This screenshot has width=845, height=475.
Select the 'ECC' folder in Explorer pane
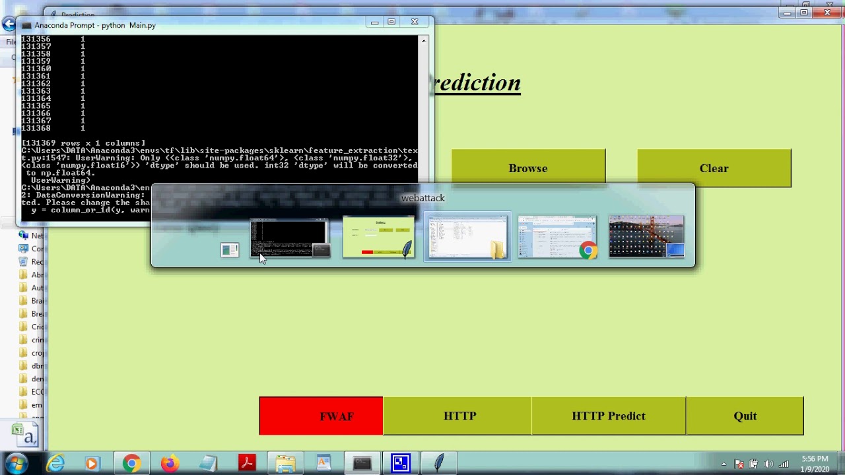tap(31, 392)
